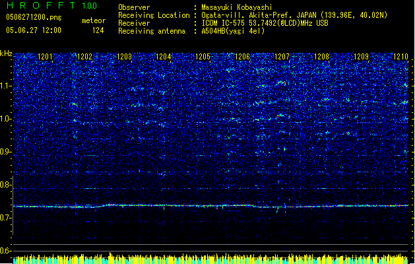Image resolution: width=415 pixels, height=264 pixels.
Task: Click the 1204 time marker
Action: (164, 57)
